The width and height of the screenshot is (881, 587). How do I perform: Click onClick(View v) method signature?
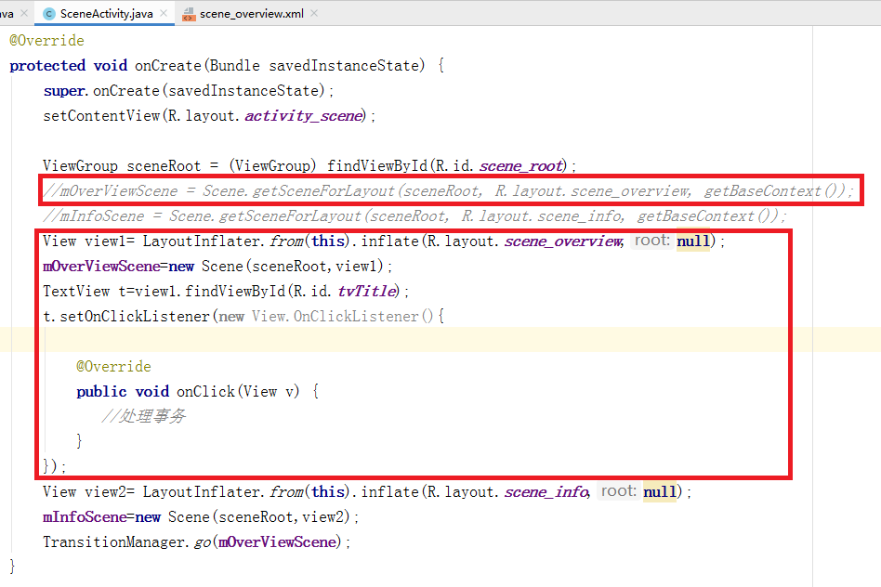(238, 392)
